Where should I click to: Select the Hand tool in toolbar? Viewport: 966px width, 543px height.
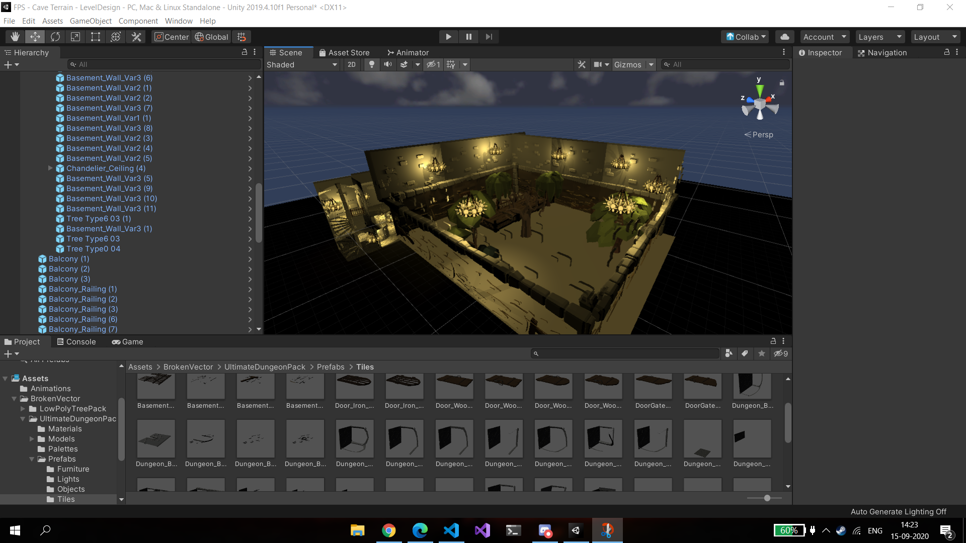pyautogui.click(x=15, y=37)
